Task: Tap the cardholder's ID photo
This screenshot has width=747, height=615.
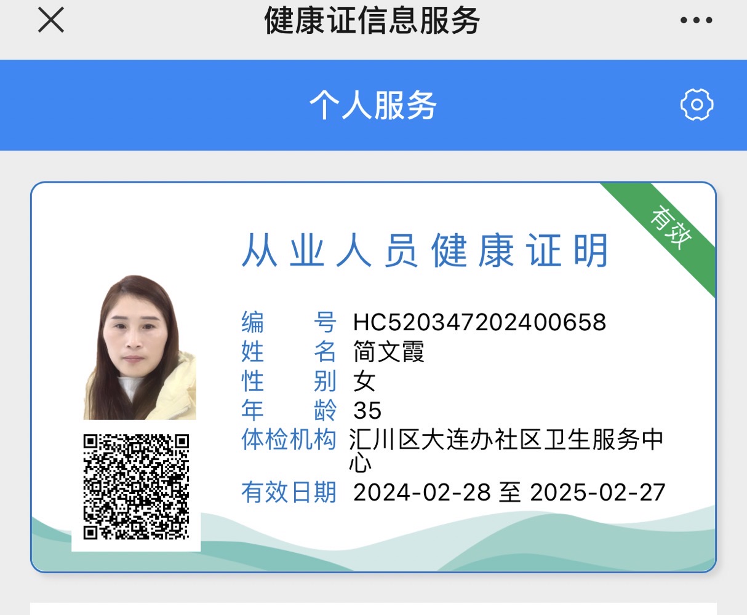Action: pos(140,347)
